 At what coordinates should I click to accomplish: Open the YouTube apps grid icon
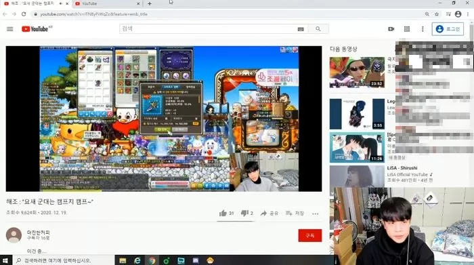pyautogui.click(x=407, y=29)
